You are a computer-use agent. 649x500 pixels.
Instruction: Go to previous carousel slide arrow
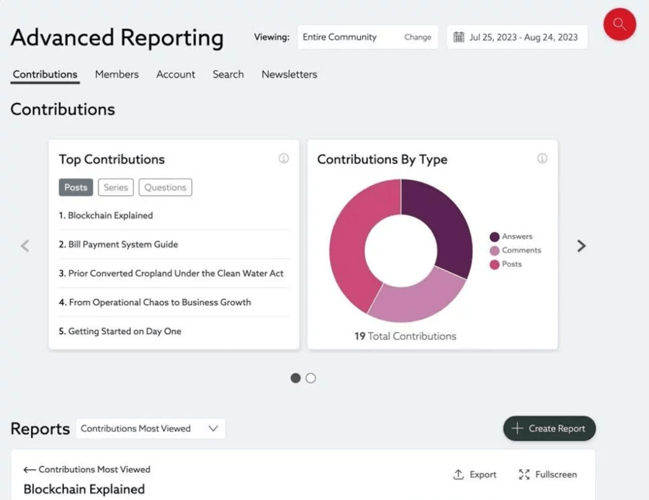25,246
